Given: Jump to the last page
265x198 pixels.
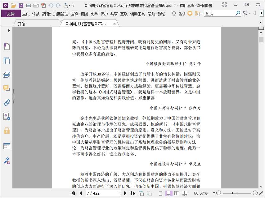Looking at the screenshot, I should click(133, 193).
